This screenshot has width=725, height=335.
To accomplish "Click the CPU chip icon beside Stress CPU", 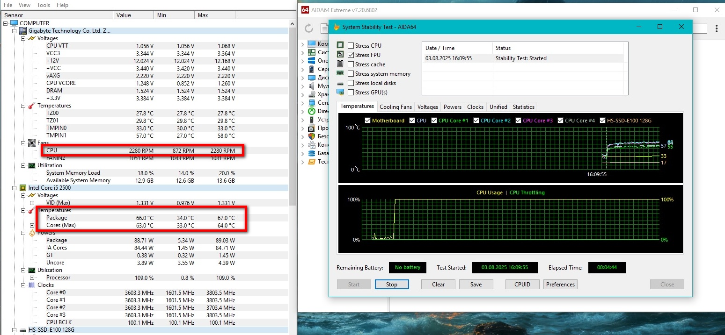I will (340, 45).
